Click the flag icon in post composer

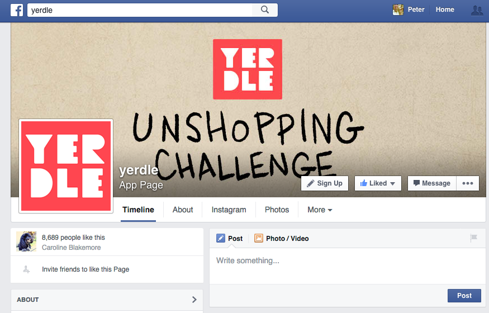474,238
